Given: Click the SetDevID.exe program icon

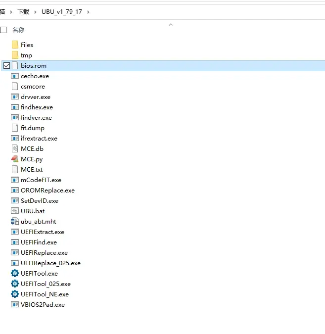Looking at the screenshot, I should [x=15, y=201].
